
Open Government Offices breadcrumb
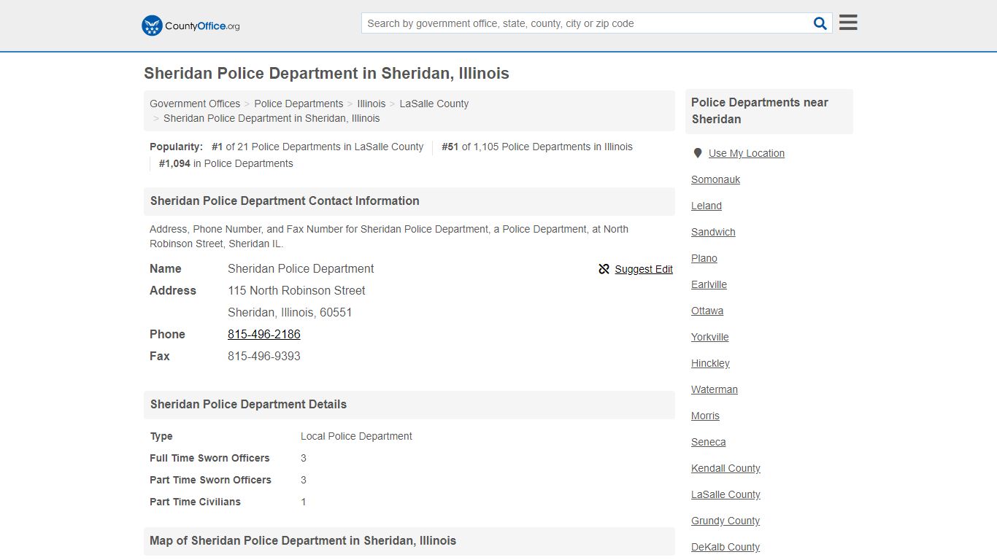pyautogui.click(x=195, y=104)
